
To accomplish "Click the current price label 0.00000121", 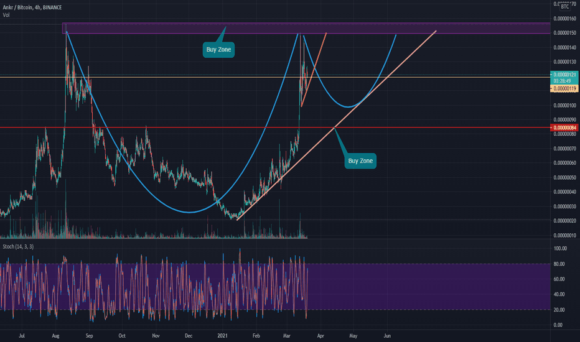I will point(564,75).
